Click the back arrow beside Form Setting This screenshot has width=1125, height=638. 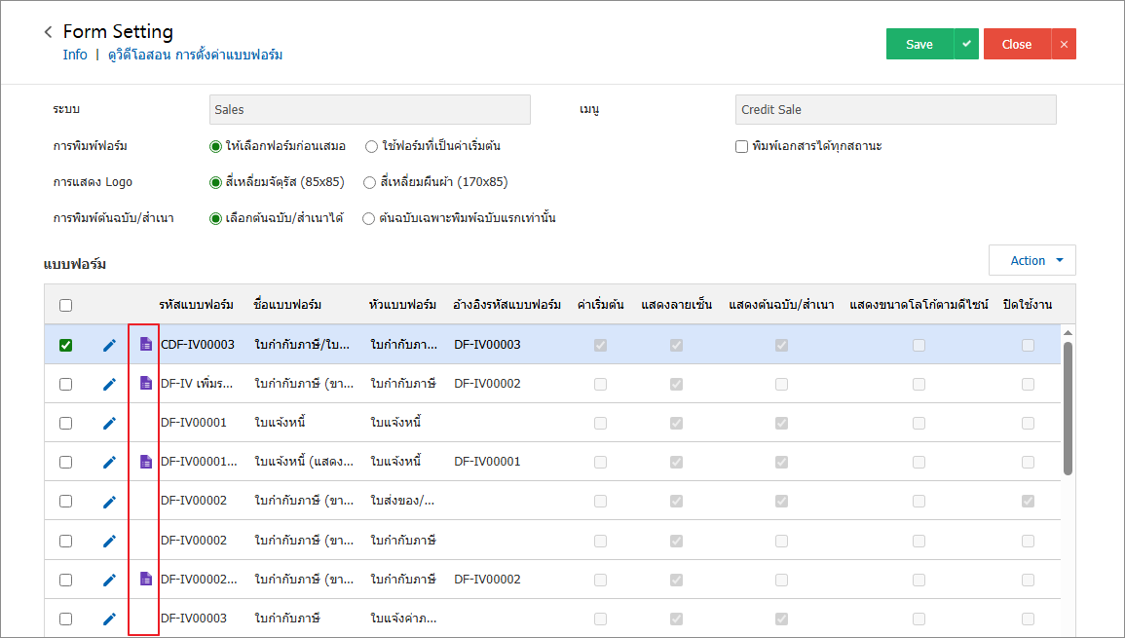click(x=48, y=32)
